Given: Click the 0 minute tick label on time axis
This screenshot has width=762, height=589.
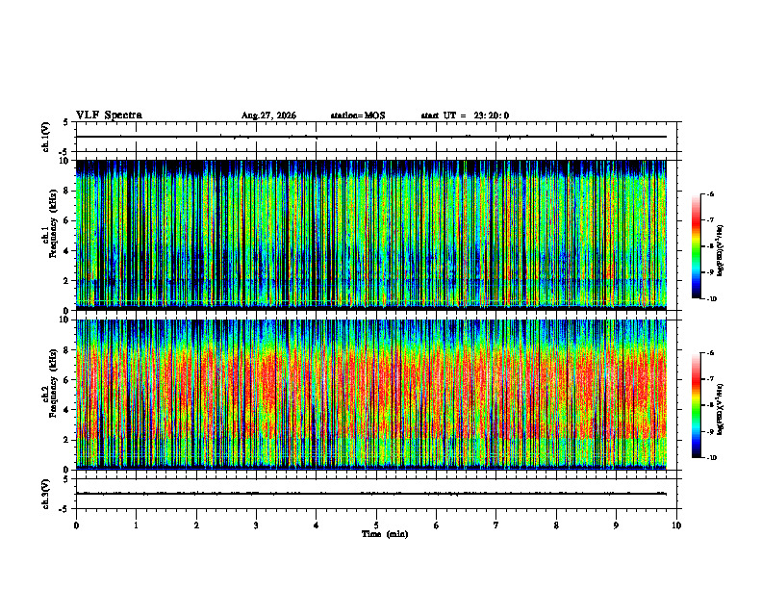Looking at the screenshot, I should (x=76, y=525).
